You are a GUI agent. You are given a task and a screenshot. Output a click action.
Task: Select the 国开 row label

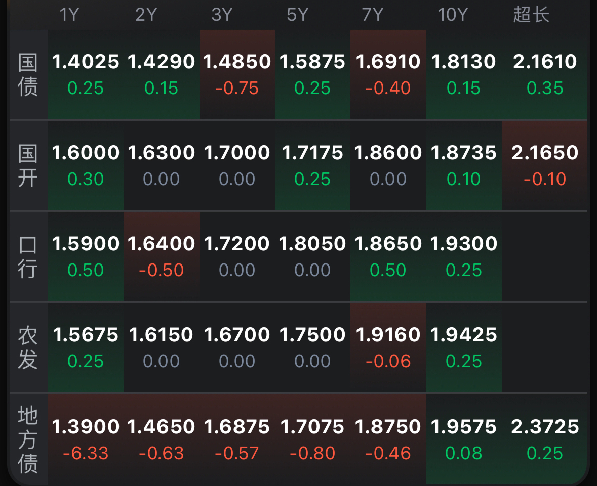(28, 166)
